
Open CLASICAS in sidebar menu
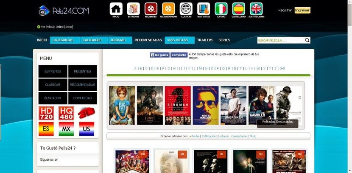click(x=53, y=85)
